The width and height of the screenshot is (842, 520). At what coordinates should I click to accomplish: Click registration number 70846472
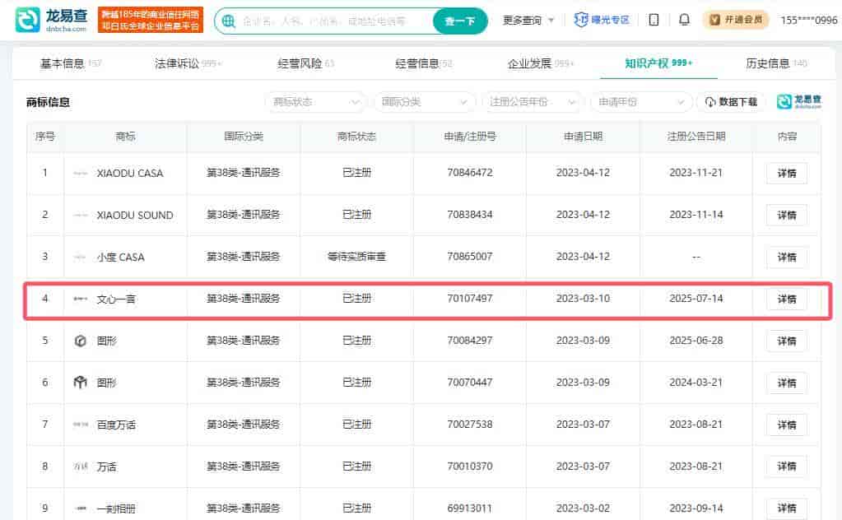click(x=470, y=173)
